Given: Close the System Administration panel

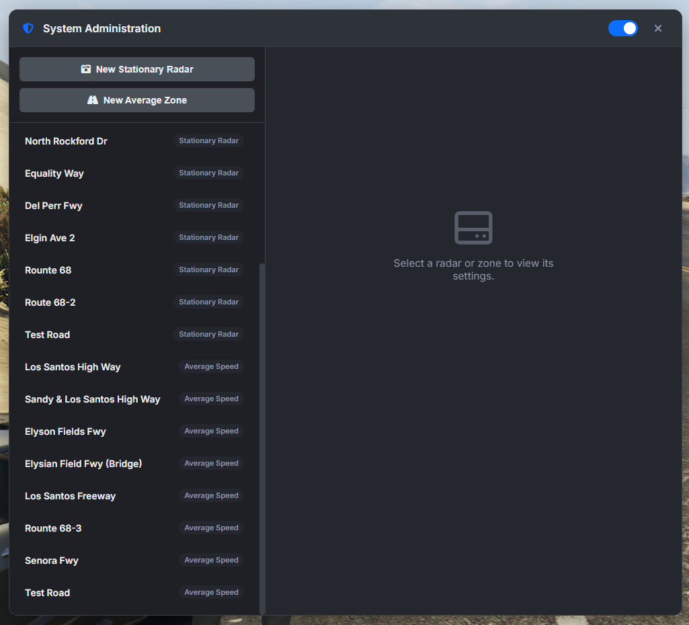Looking at the screenshot, I should tap(658, 28).
